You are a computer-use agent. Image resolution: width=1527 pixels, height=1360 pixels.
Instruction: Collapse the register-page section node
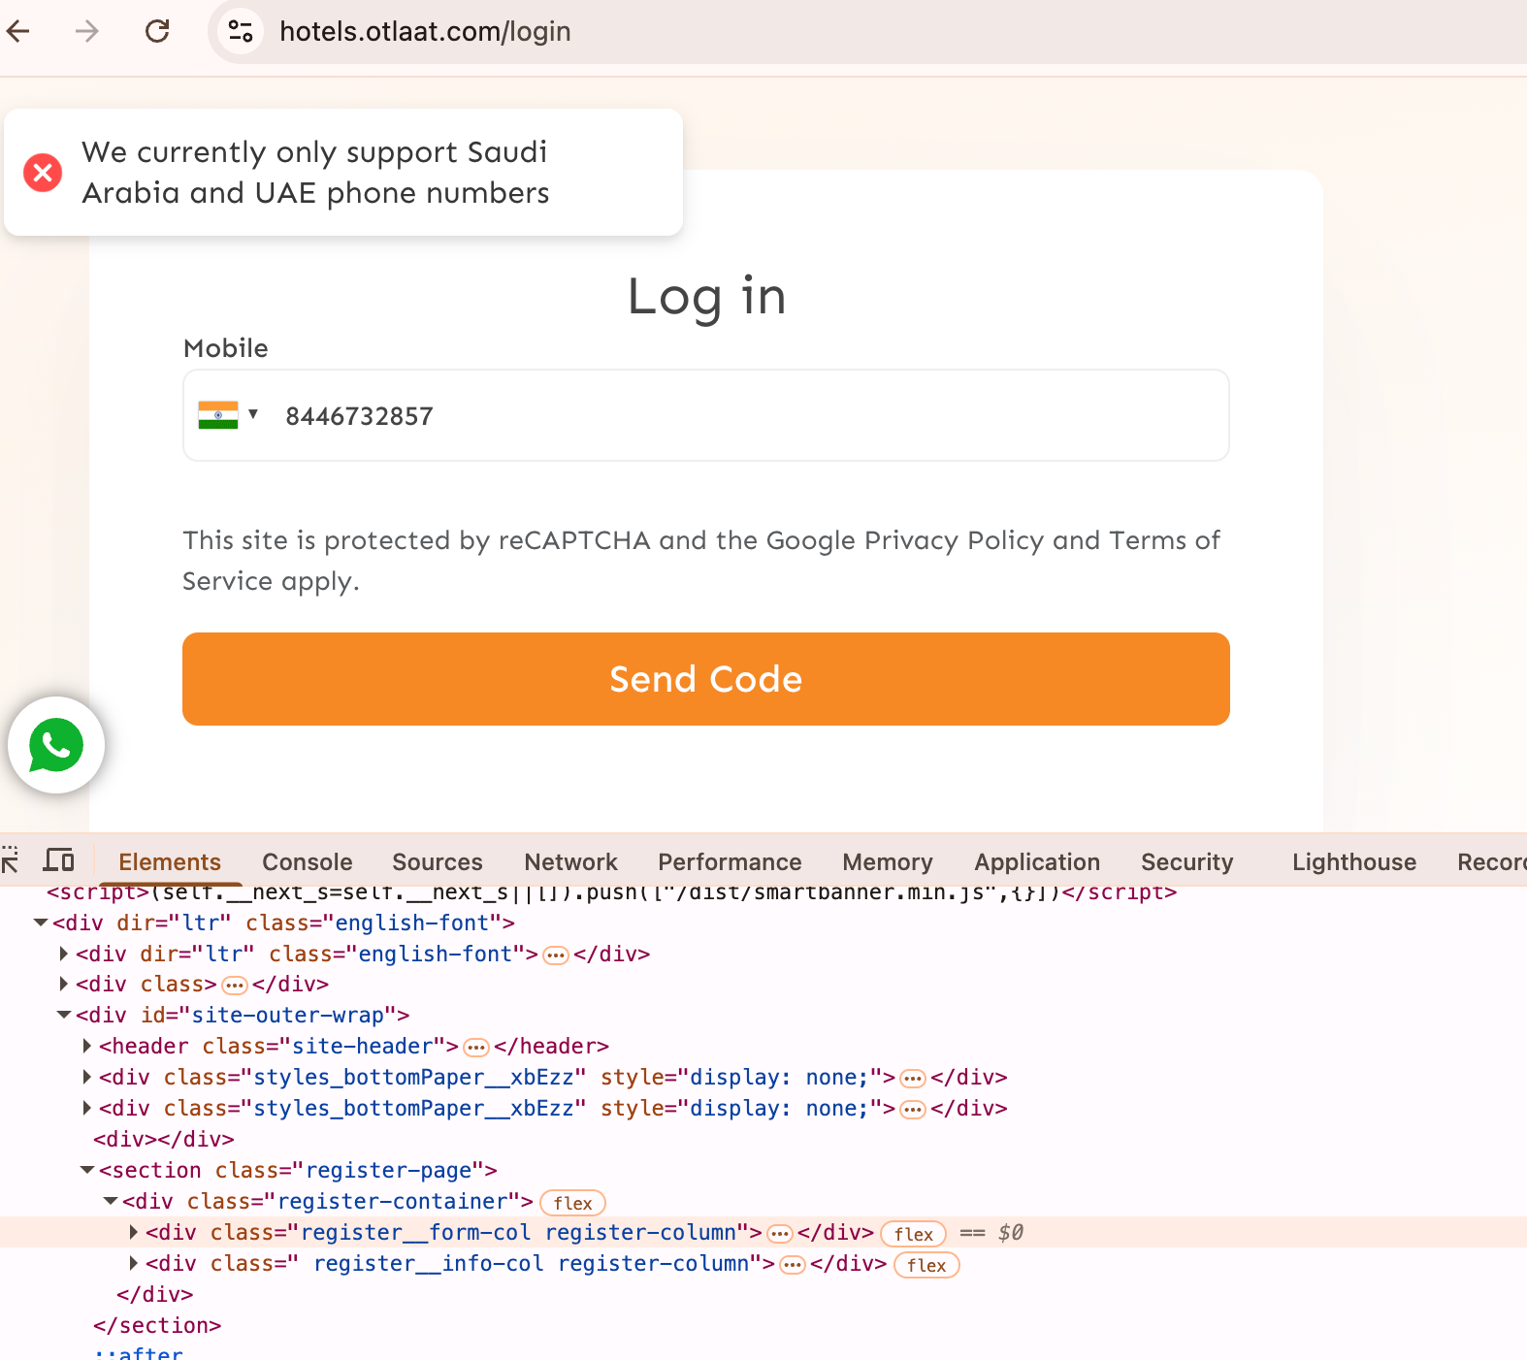pos(87,1170)
